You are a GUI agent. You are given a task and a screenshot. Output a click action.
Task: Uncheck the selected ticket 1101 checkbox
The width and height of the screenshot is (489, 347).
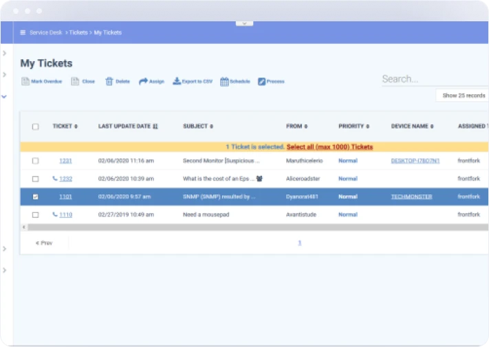click(36, 197)
